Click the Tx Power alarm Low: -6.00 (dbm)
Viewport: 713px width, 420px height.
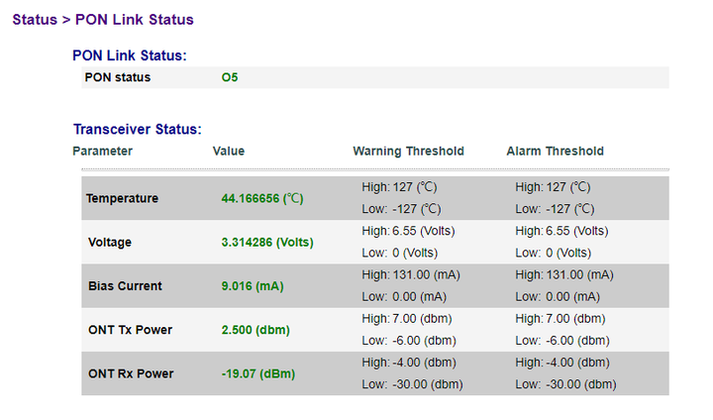click(x=562, y=341)
